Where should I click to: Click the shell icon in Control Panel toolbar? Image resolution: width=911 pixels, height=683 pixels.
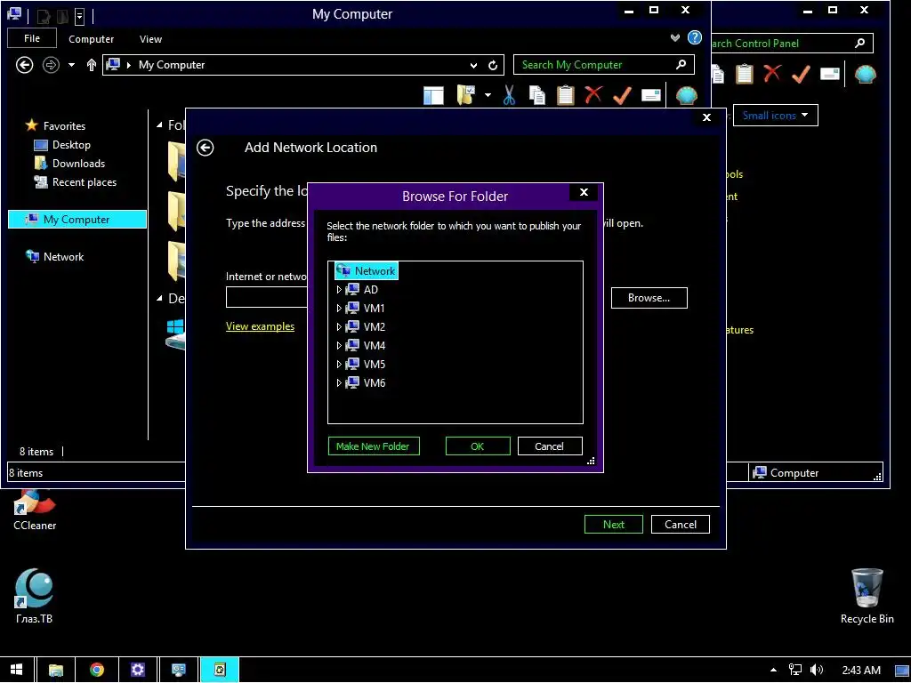coord(865,74)
